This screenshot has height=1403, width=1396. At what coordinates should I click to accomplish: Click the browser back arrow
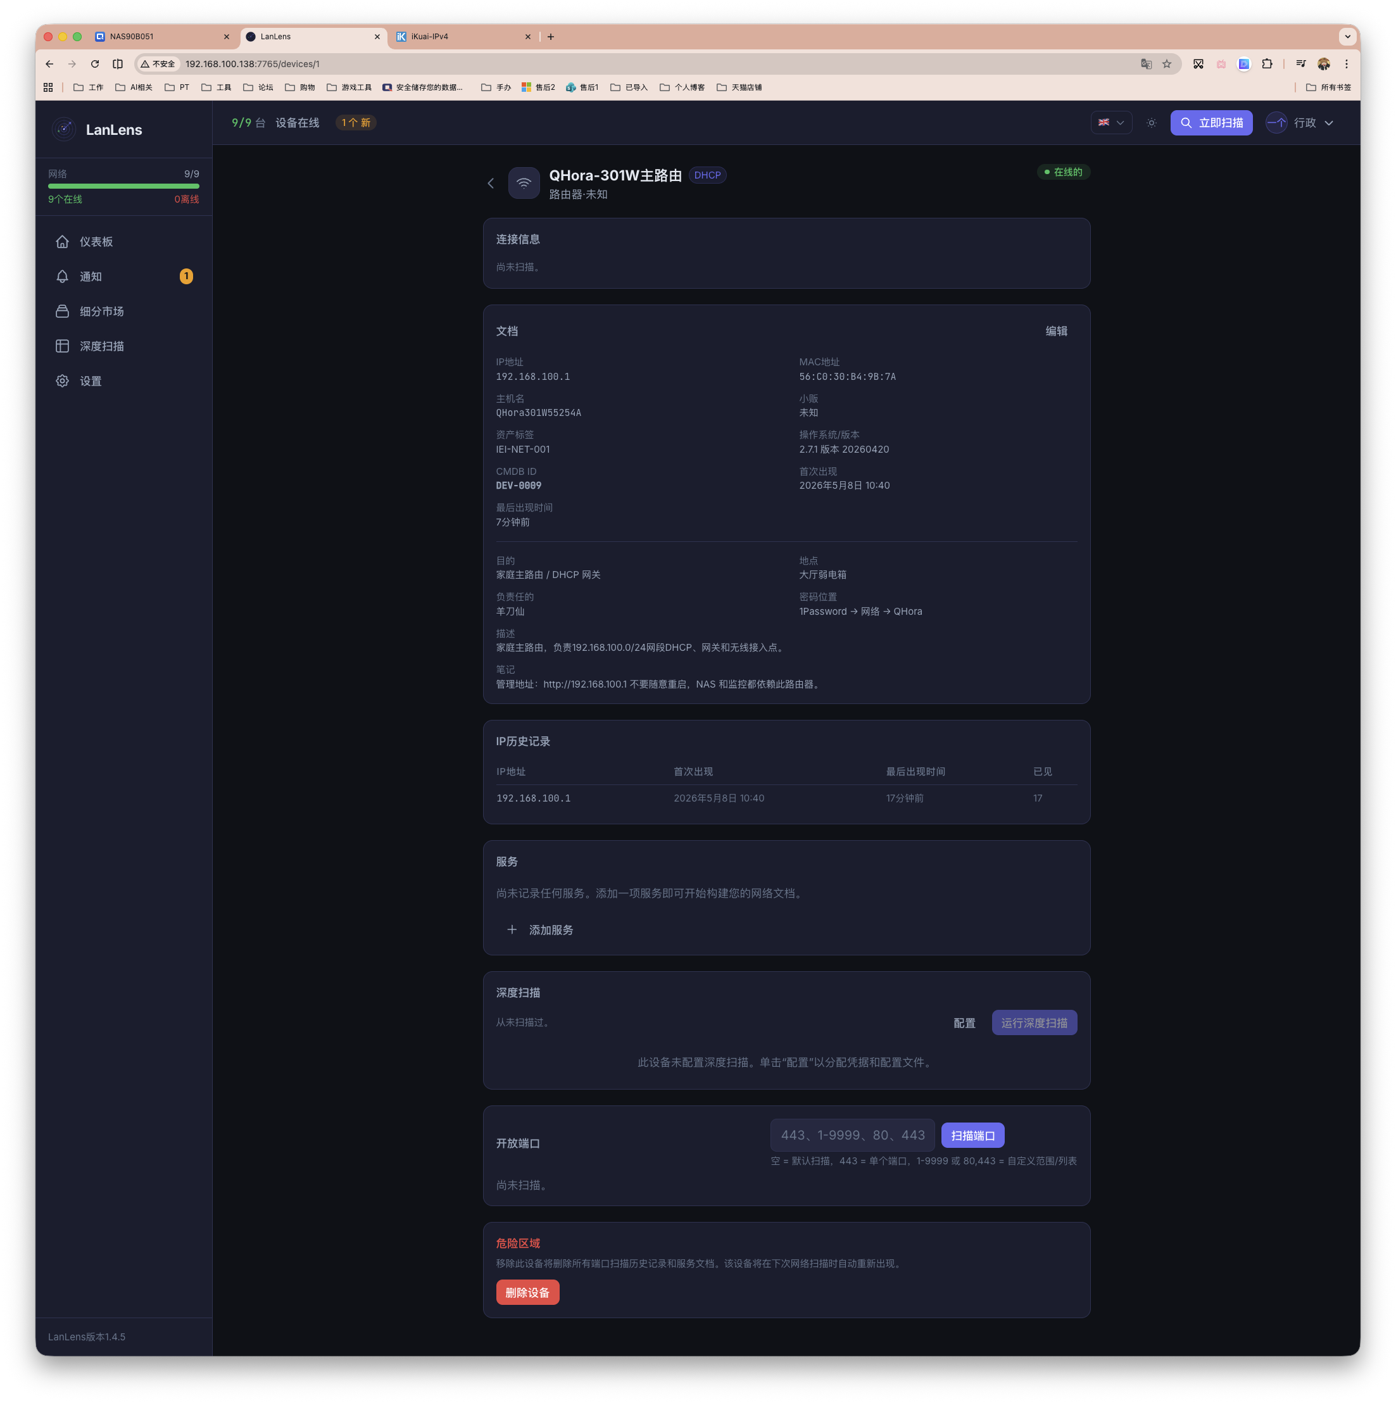(49, 64)
